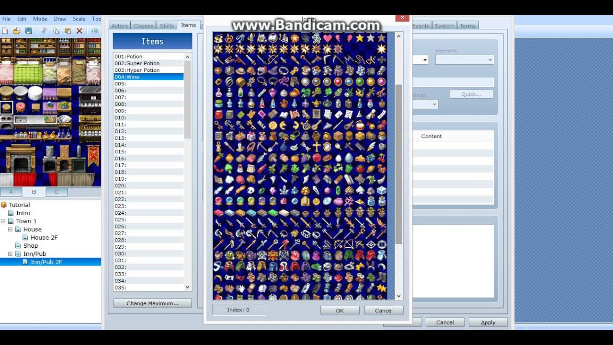The width and height of the screenshot is (613, 345).
Task: Select 001:Potion in items list
Action: coord(148,57)
